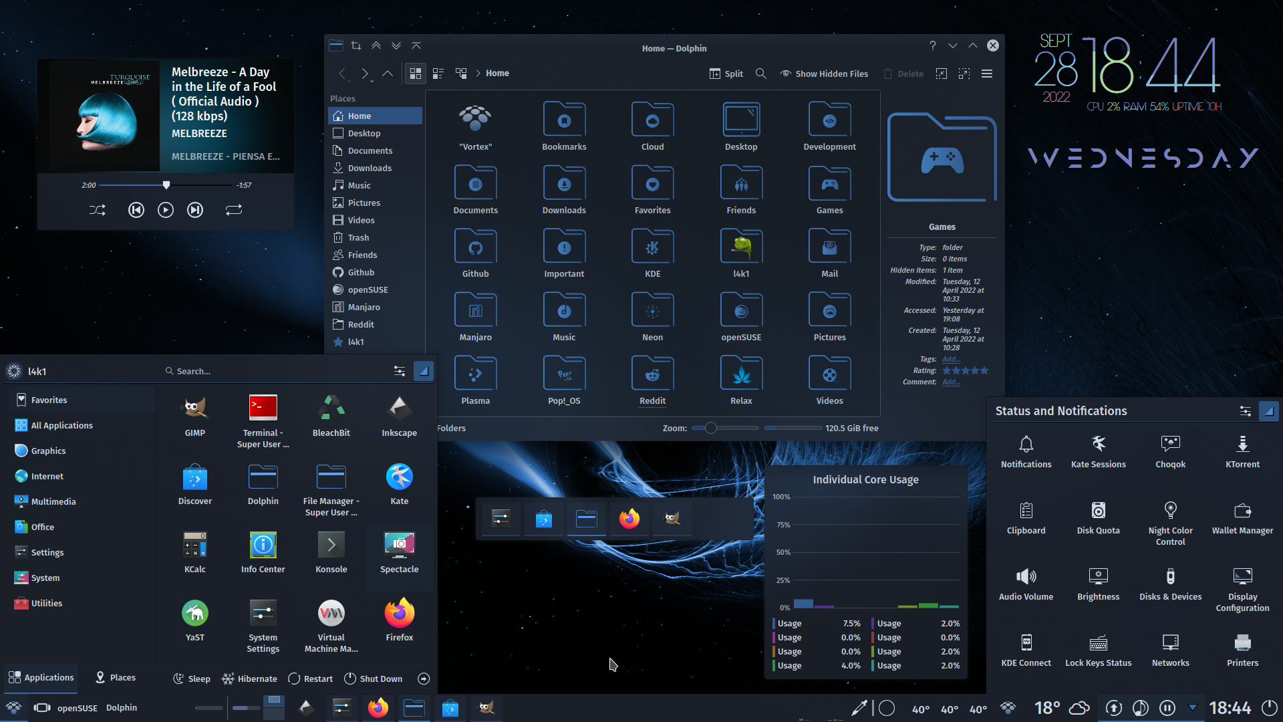Select All Applications category
The width and height of the screenshot is (1283, 722).
coord(78,425)
